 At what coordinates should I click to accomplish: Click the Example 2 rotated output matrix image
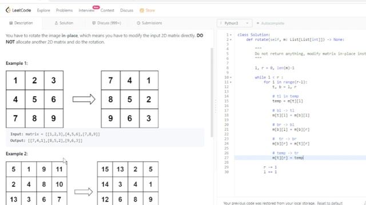[128, 183]
